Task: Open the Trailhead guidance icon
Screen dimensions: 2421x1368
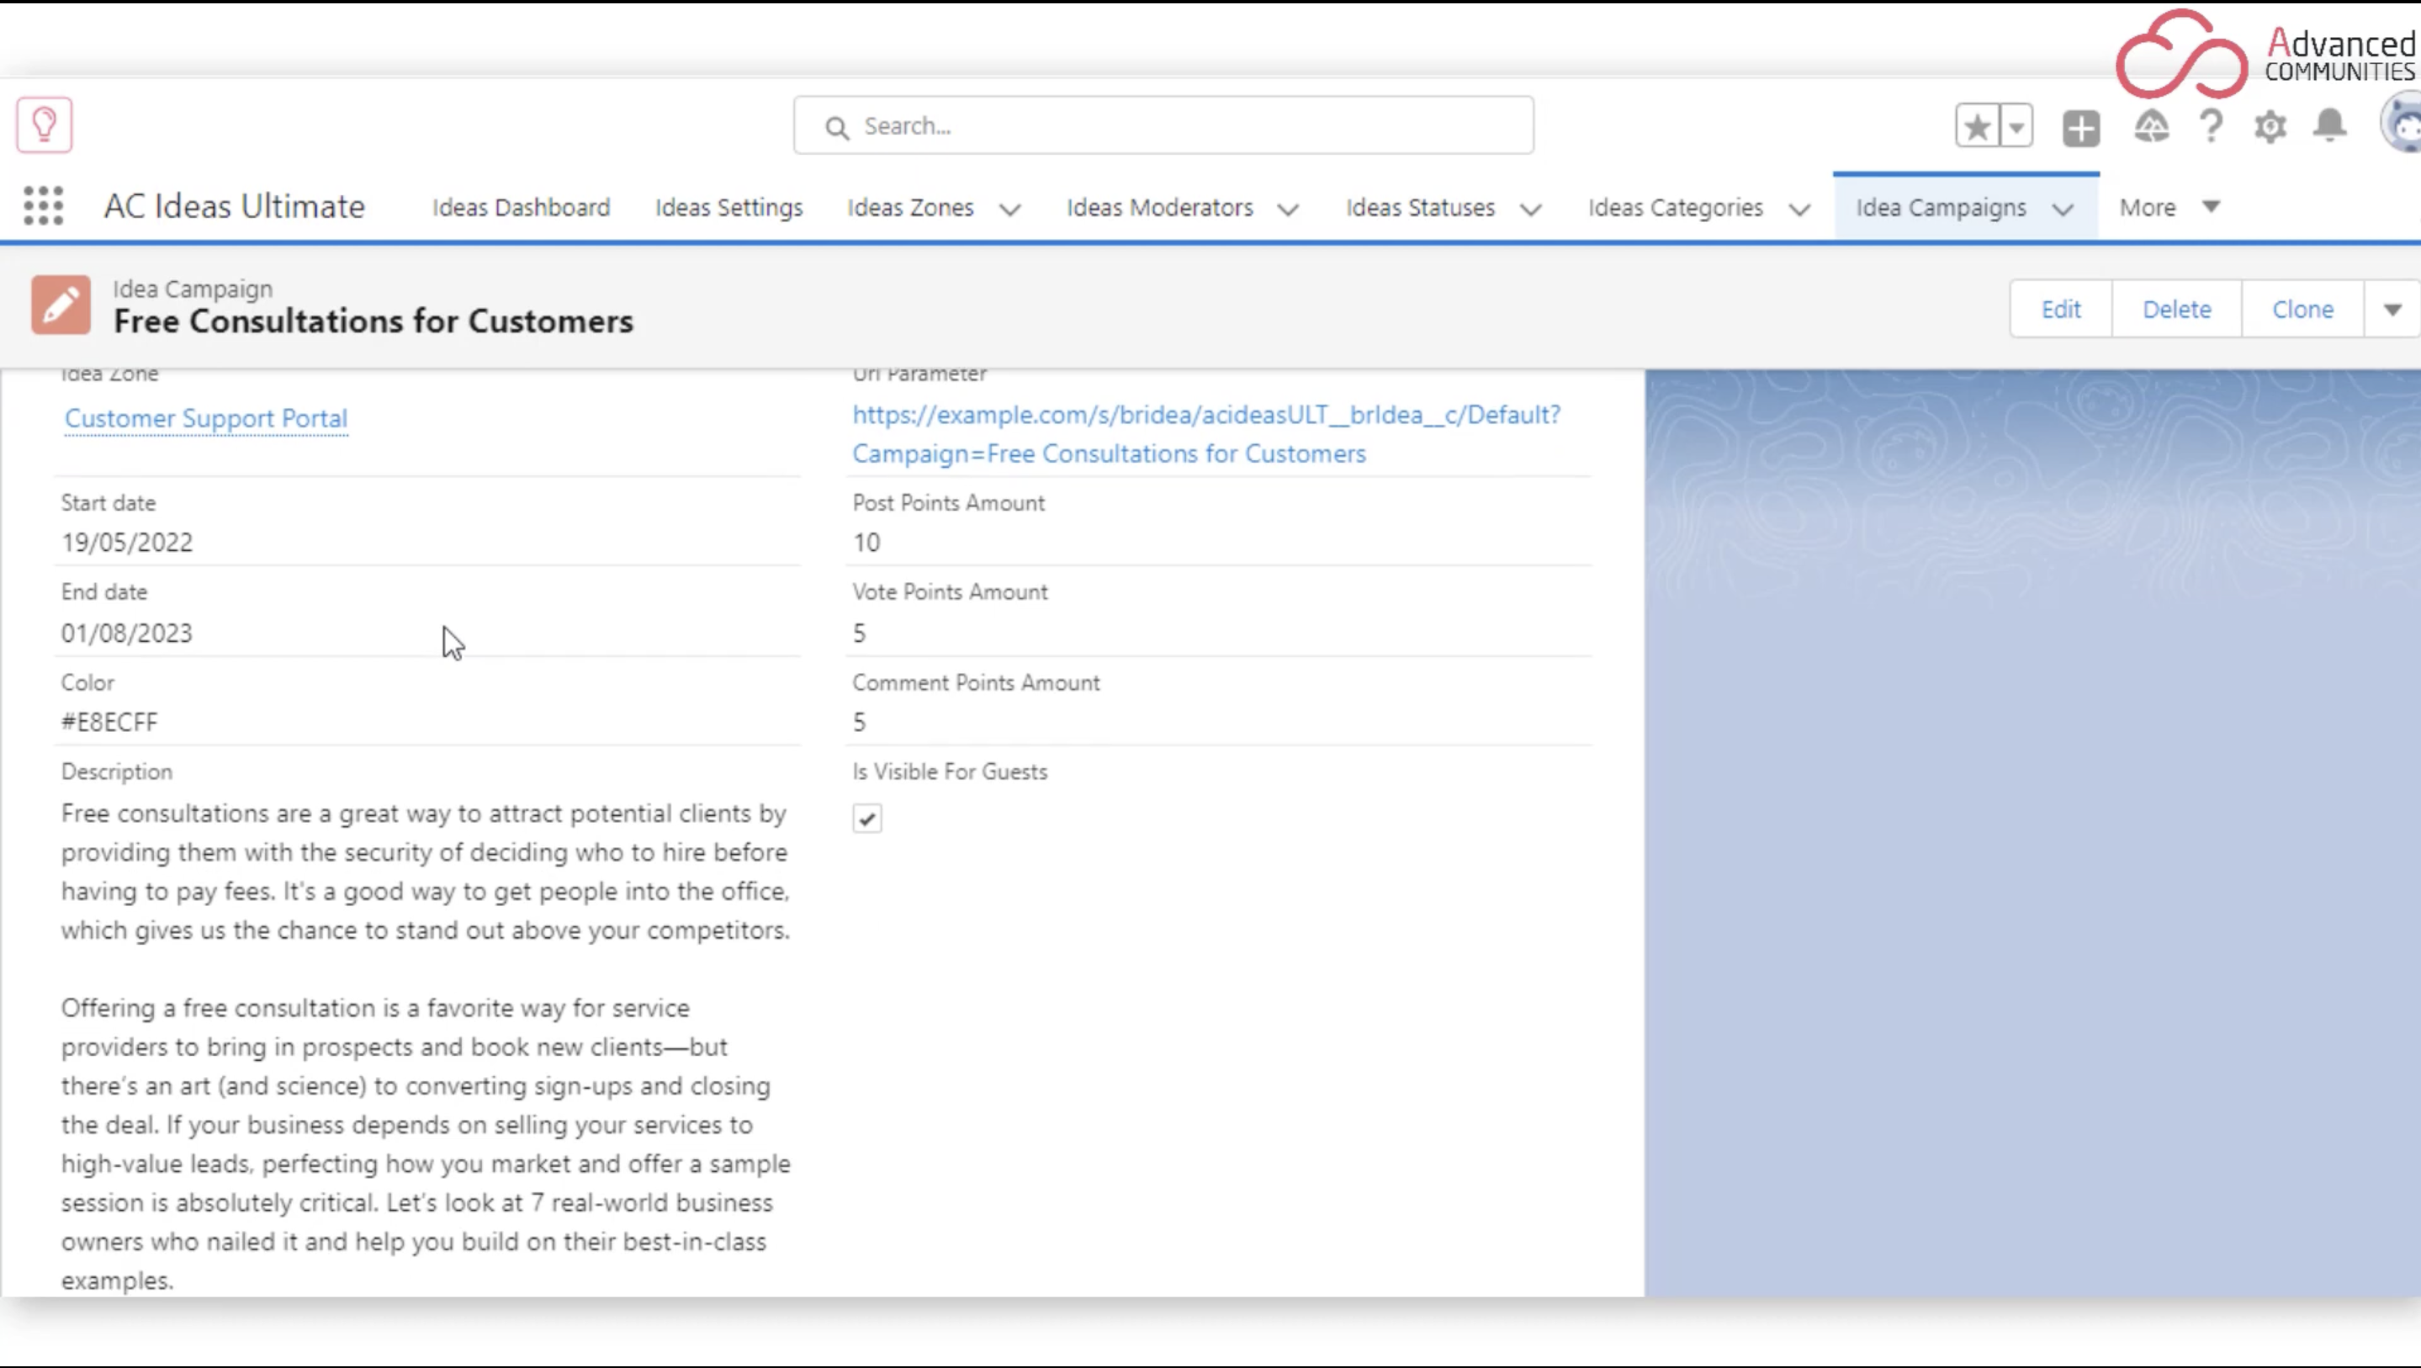Action: coord(2151,126)
